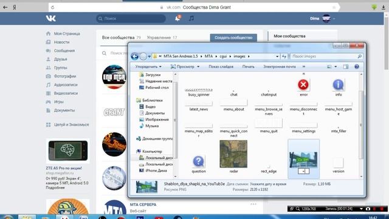Viewport: 389px width, 219px height.
Task: Open the ENB MTA community avatar
Action: coord(114,77)
